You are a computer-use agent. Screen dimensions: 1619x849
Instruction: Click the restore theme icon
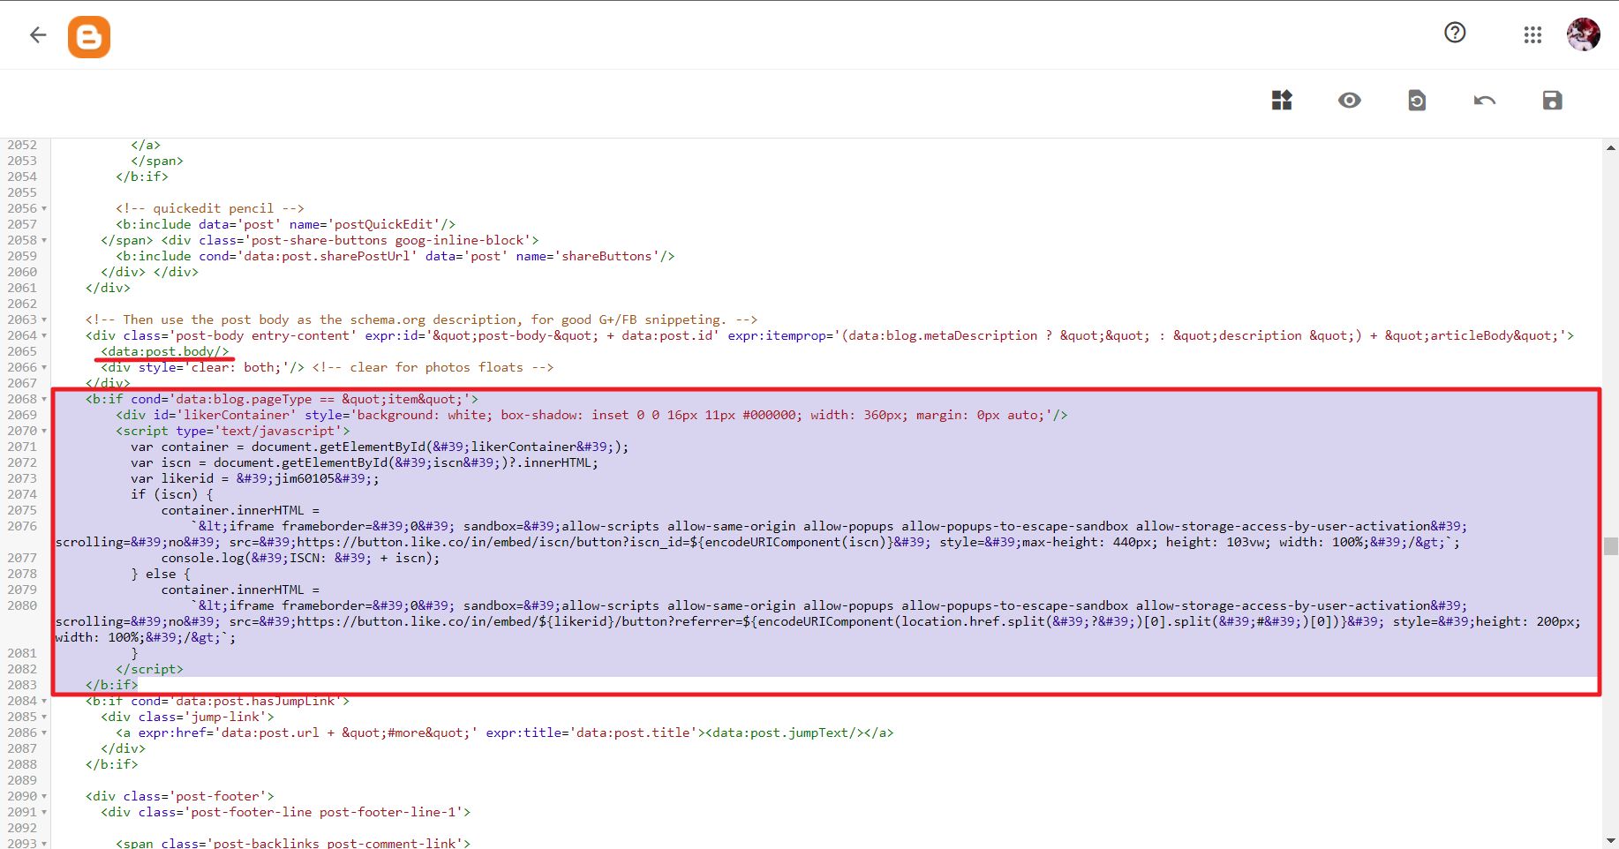click(x=1417, y=101)
